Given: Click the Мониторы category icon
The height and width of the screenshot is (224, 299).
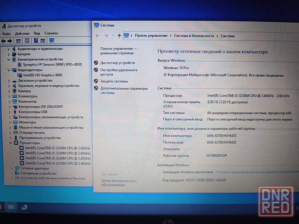Looking at the screenshot, I should (x=16, y=122).
